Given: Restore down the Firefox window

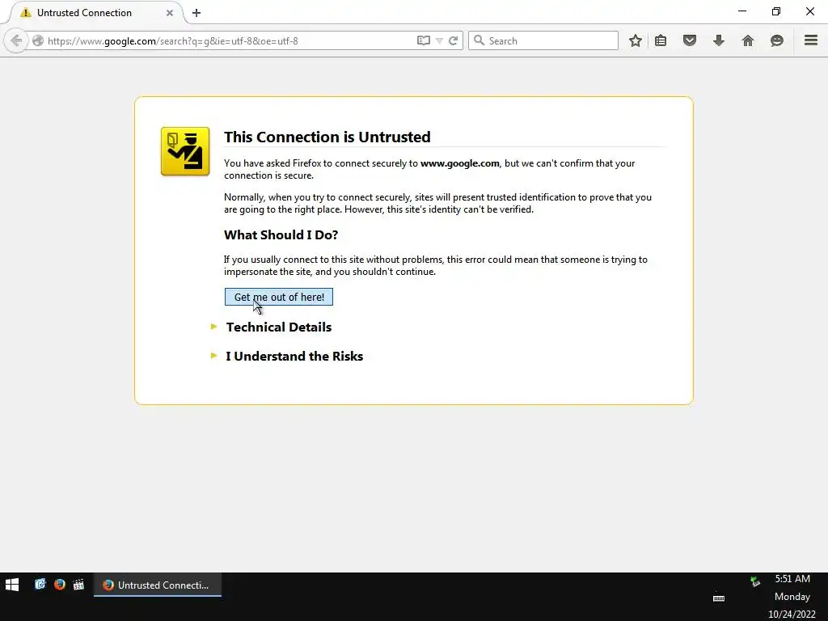Looking at the screenshot, I should click(x=775, y=11).
